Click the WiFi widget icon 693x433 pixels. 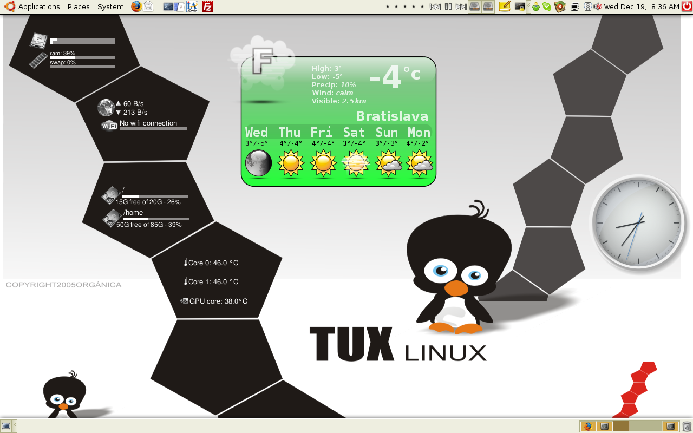pyautogui.click(x=109, y=126)
